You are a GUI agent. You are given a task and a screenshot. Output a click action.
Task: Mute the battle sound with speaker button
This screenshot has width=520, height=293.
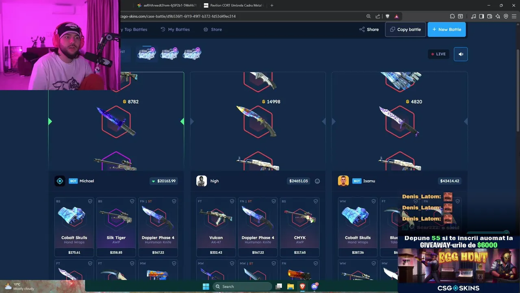pos(461,54)
